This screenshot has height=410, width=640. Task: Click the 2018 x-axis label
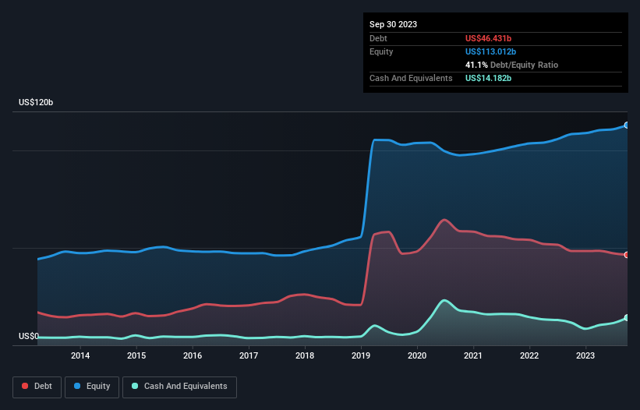click(305, 355)
